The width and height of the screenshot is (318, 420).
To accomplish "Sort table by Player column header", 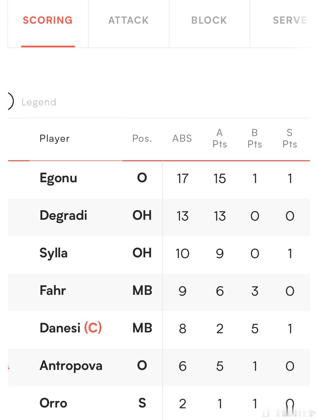I will 55,138.
